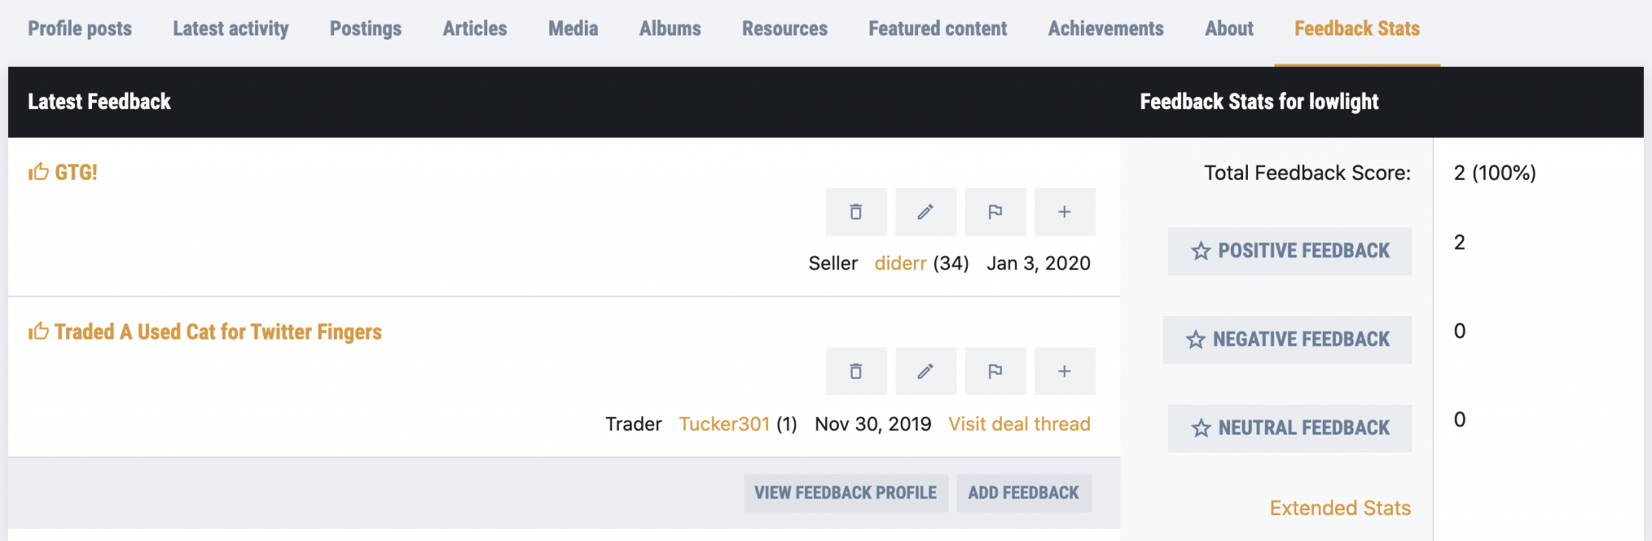Open Traded A Used Cat for Twitter Fingers
The width and height of the screenshot is (1652, 541).
(218, 332)
